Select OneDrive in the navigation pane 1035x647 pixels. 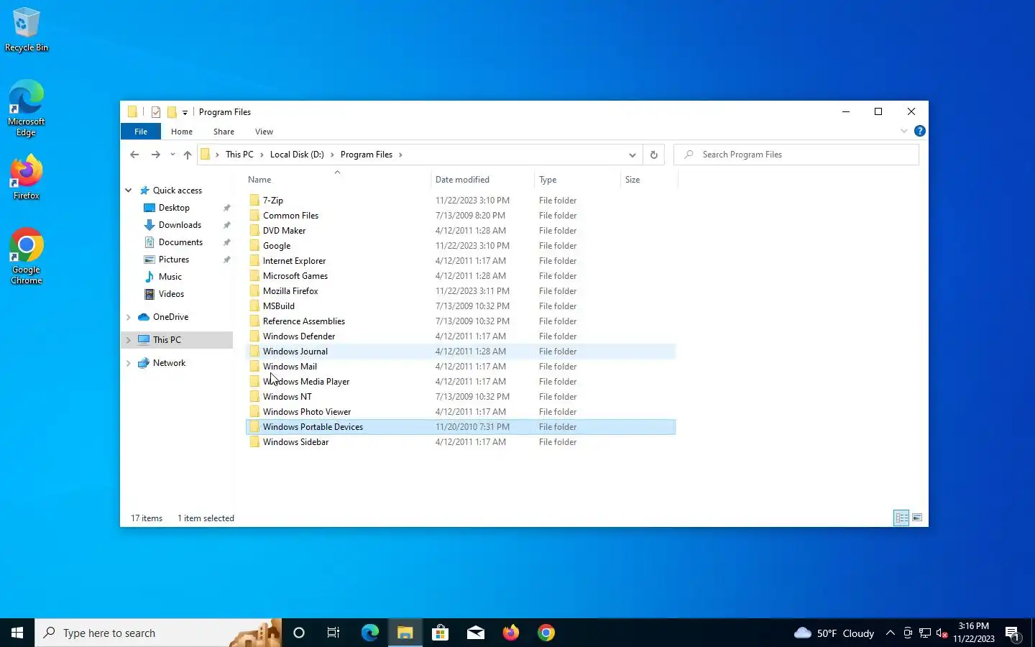pyautogui.click(x=170, y=317)
